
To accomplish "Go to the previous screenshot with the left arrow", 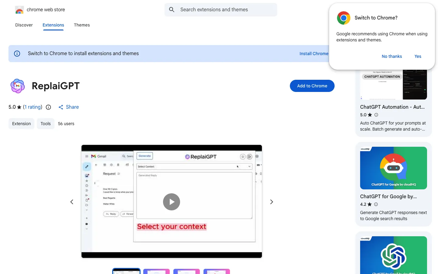I will pyautogui.click(x=72, y=202).
